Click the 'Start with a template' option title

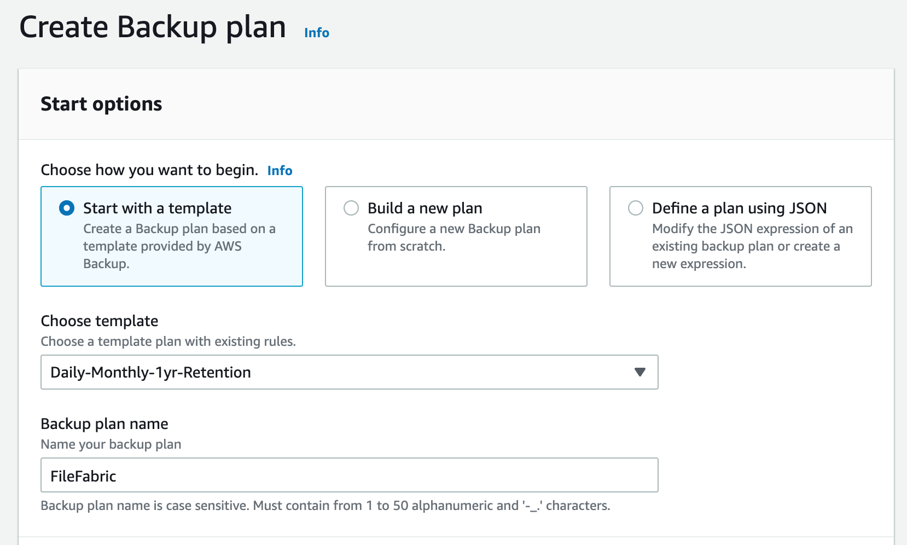coord(157,208)
